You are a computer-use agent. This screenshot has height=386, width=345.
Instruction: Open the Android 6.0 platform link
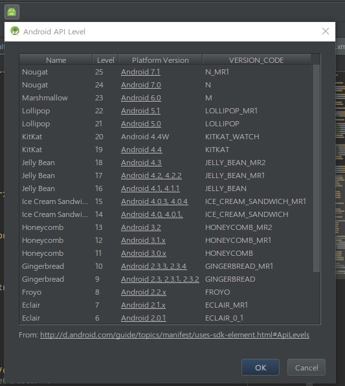(141, 98)
